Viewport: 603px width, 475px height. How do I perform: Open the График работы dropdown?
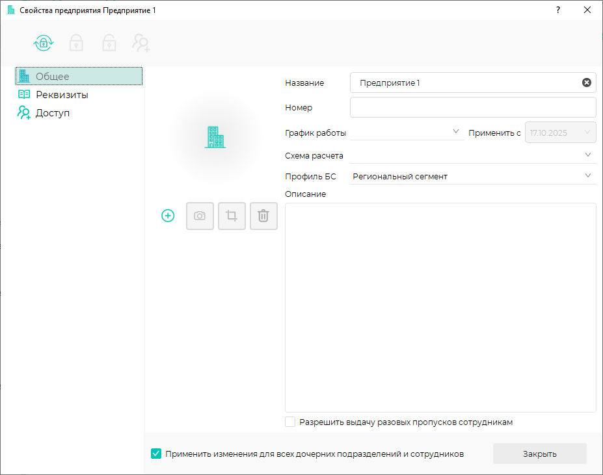[407, 133]
